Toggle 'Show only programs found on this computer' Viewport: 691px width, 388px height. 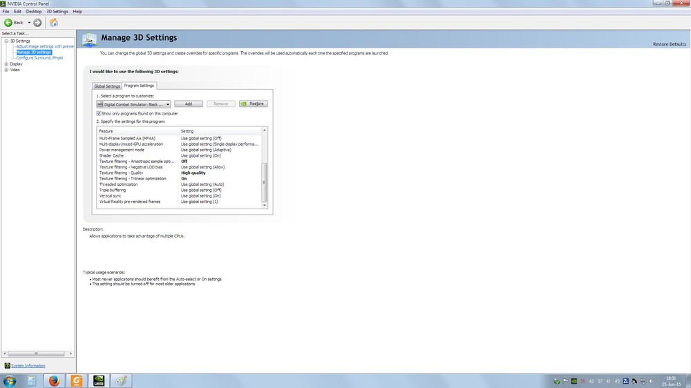pyautogui.click(x=99, y=114)
